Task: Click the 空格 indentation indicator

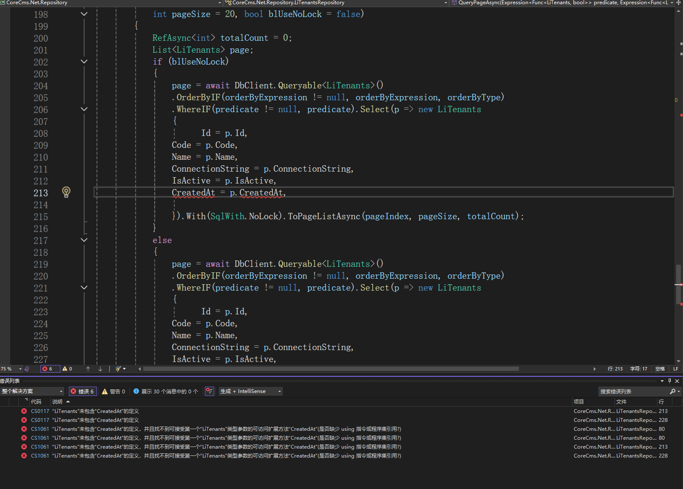Action: [x=660, y=369]
